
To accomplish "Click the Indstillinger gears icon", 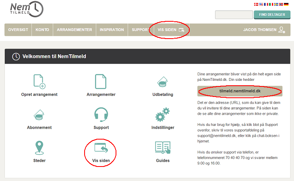I will 163,115.
